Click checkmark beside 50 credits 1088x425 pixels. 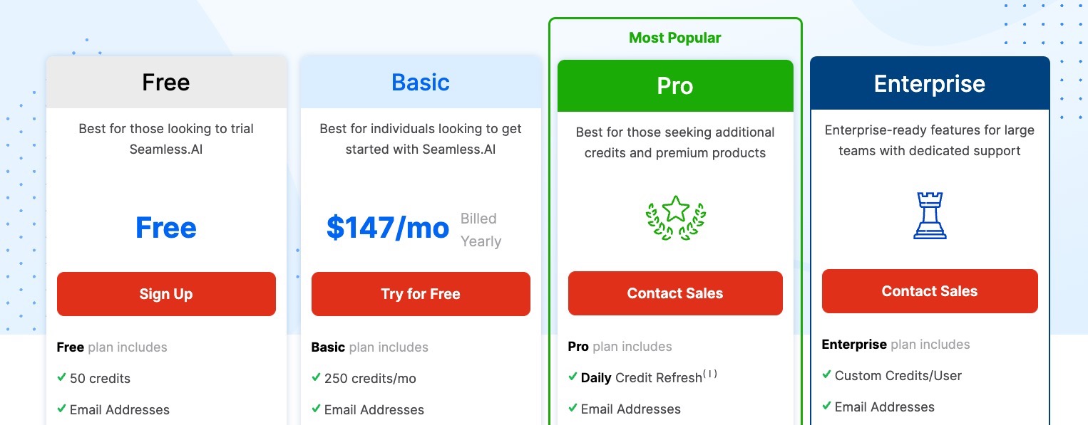(x=61, y=377)
